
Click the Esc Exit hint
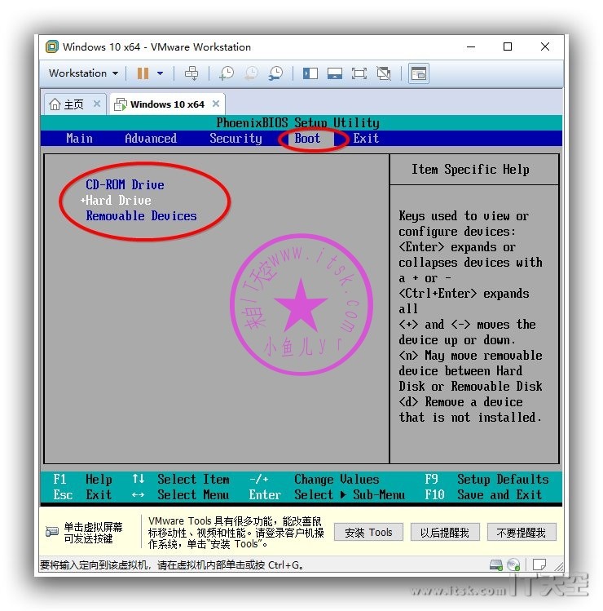82,495
